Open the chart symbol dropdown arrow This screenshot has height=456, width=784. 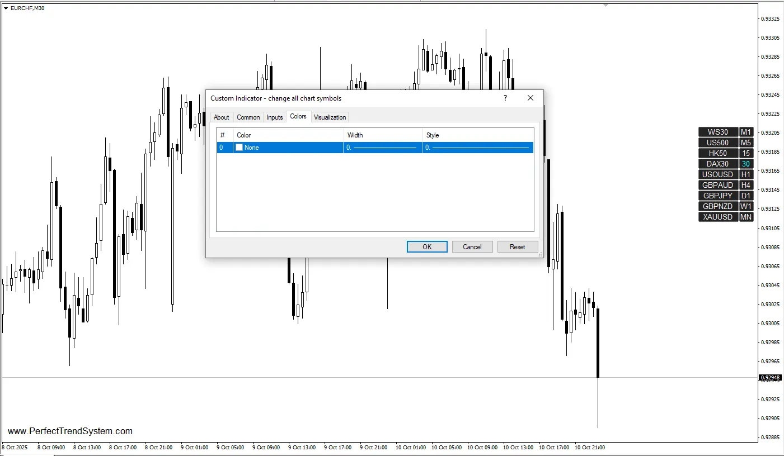pyautogui.click(x=5, y=8)
